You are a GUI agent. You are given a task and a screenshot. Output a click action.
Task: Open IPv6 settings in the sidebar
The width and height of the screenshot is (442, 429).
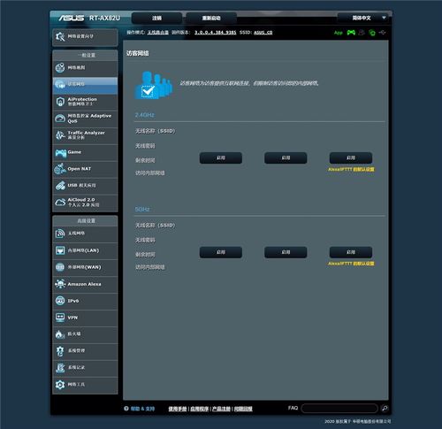point(85,301)
